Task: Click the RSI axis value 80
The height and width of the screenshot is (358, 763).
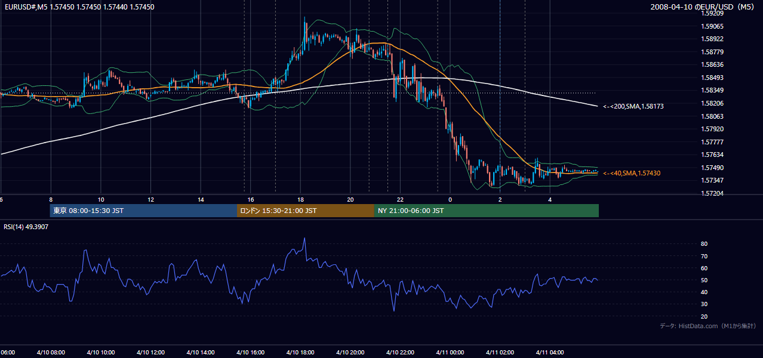Action: click(704, 244)
